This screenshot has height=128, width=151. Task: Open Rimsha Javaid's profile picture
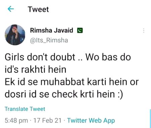coord(15,35)
